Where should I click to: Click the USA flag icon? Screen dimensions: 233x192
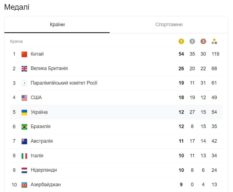pyautogui.click(x=24, y=98)
